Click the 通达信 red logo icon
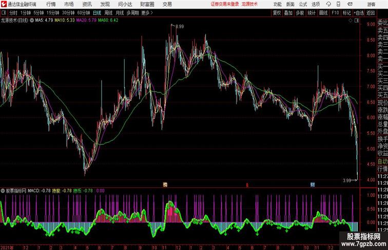The height and width of the screenshot is (250, 388). pyautogui.click(x=4, y=4)
